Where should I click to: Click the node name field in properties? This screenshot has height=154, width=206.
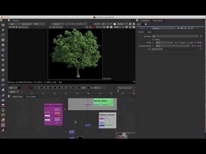pos(164,28)
